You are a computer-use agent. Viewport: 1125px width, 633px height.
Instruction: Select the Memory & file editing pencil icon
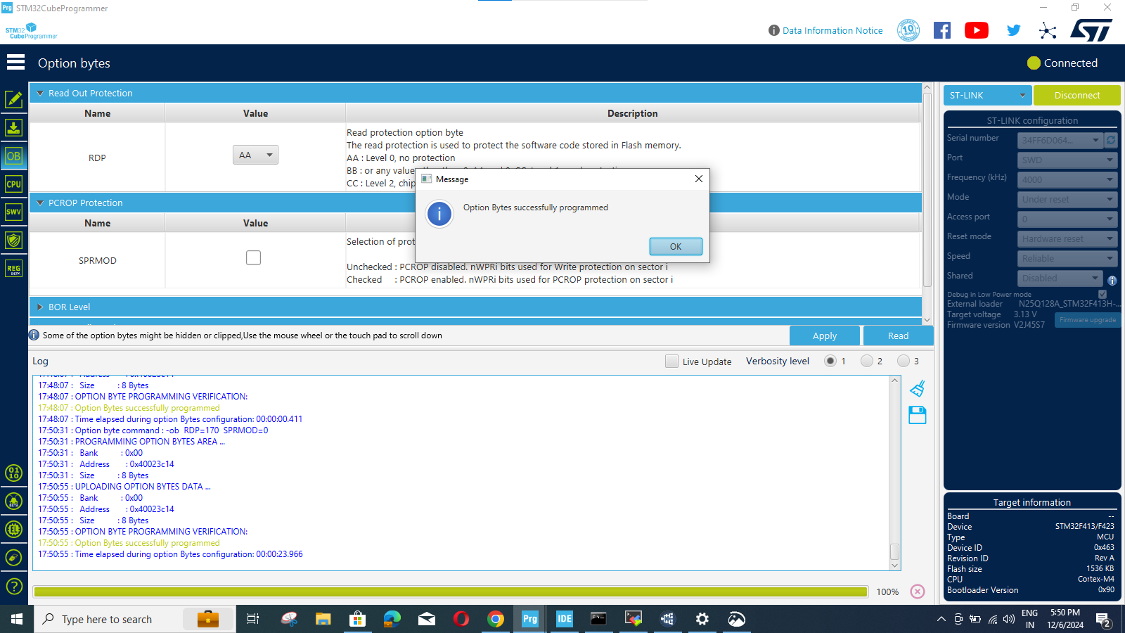point(14,99)
